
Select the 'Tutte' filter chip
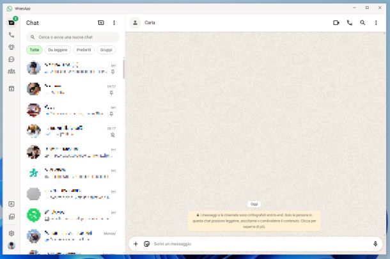(35, 50)
